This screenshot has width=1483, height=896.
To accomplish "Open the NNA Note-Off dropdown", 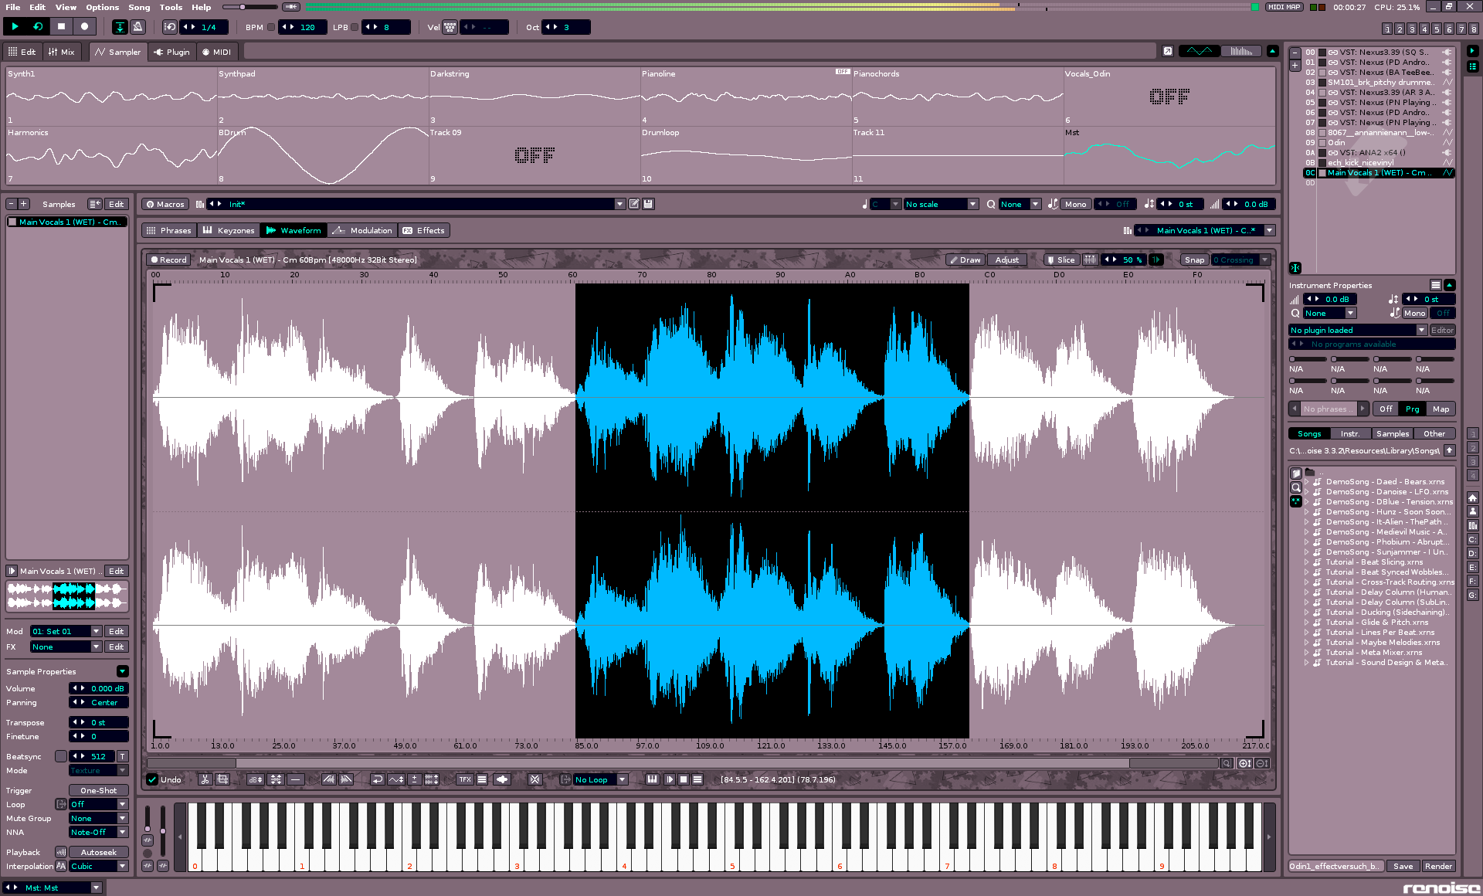I will (99, 832).
